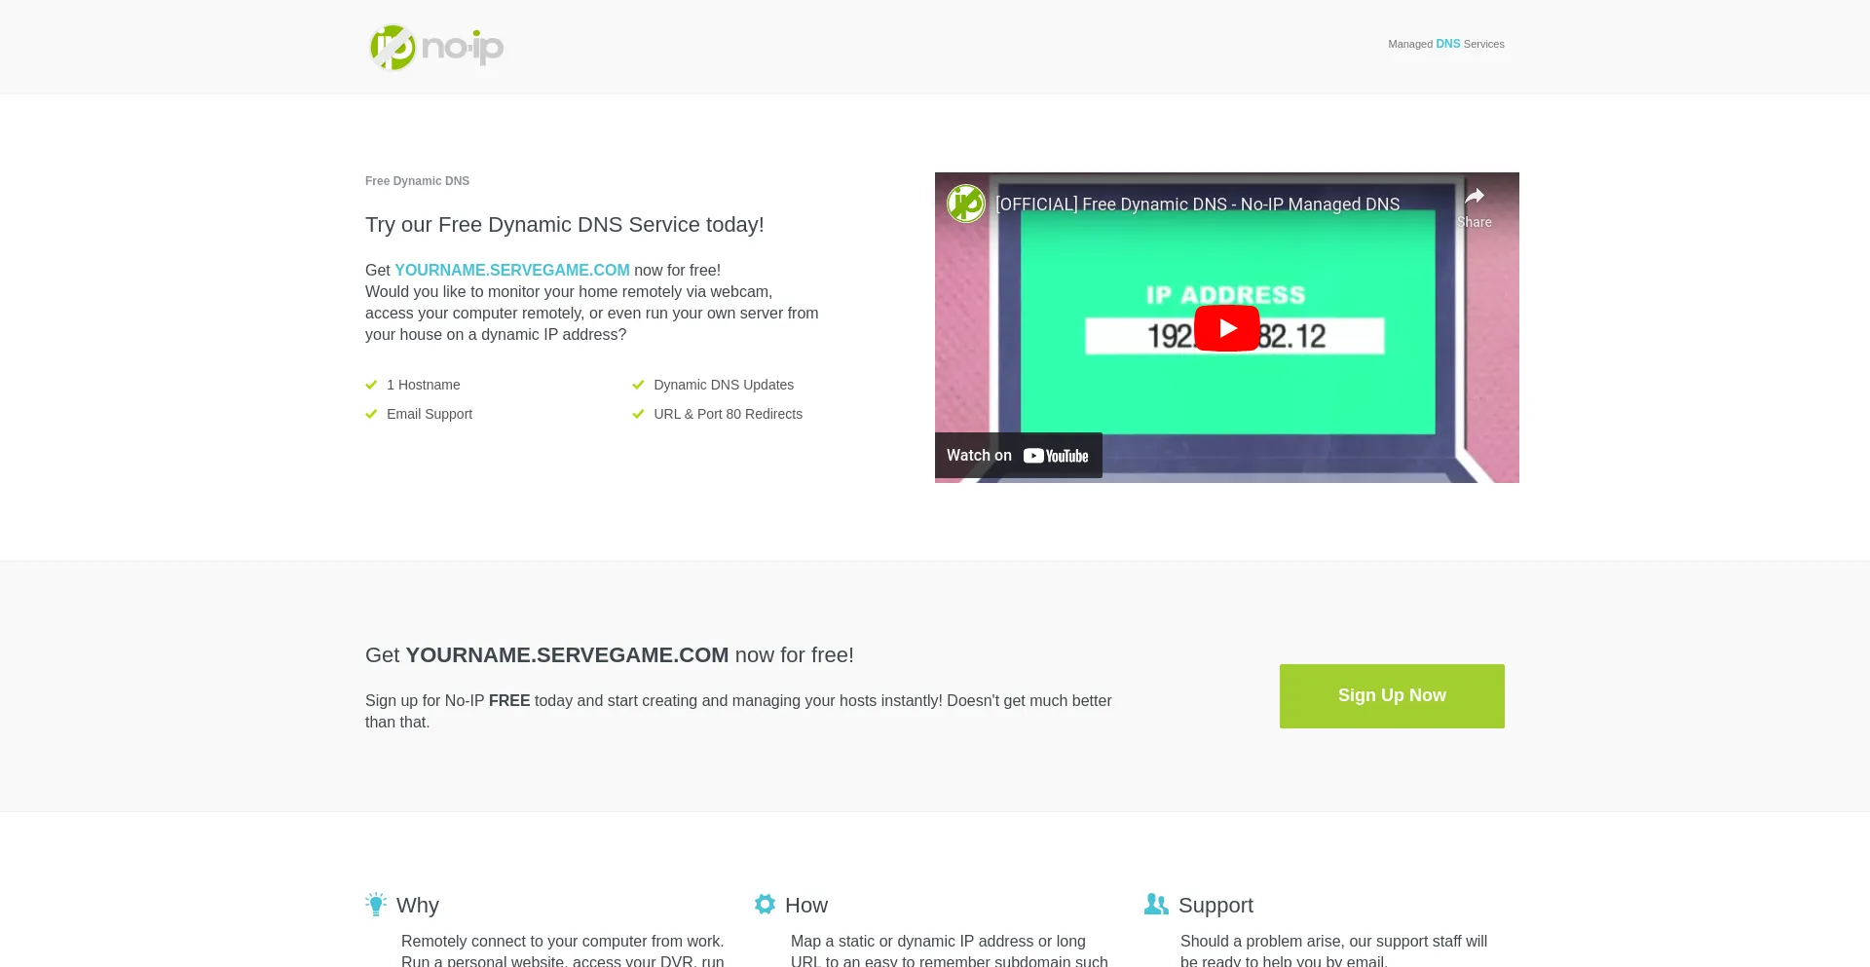Click checkmark beside URL & Port 80 Redirects
The height and width of the screenshot is (967, 1870).
tap(638, 414)
